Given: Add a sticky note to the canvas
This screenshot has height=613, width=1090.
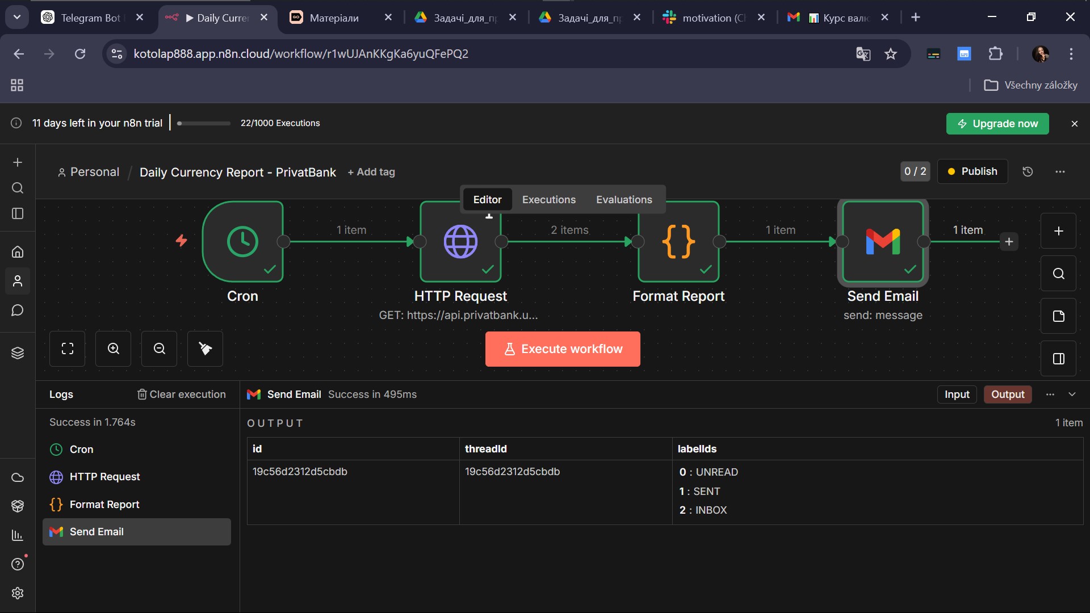Looking at the screenshot, I should [1058, 316].
